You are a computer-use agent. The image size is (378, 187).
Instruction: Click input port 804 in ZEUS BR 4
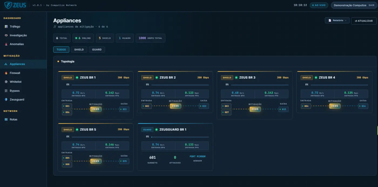pyautogui.click(x=306, y=106)
